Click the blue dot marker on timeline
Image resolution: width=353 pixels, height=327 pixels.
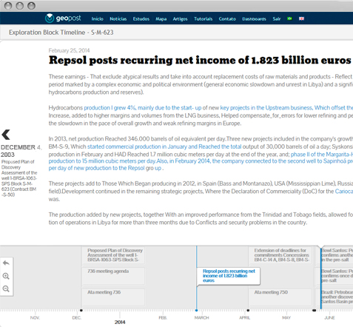coord(196,310)
